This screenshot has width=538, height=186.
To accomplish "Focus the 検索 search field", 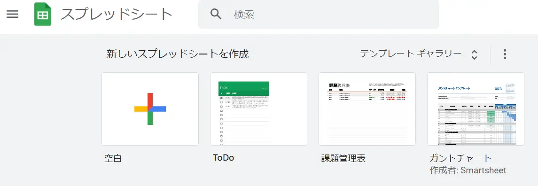I will (319, 14).
